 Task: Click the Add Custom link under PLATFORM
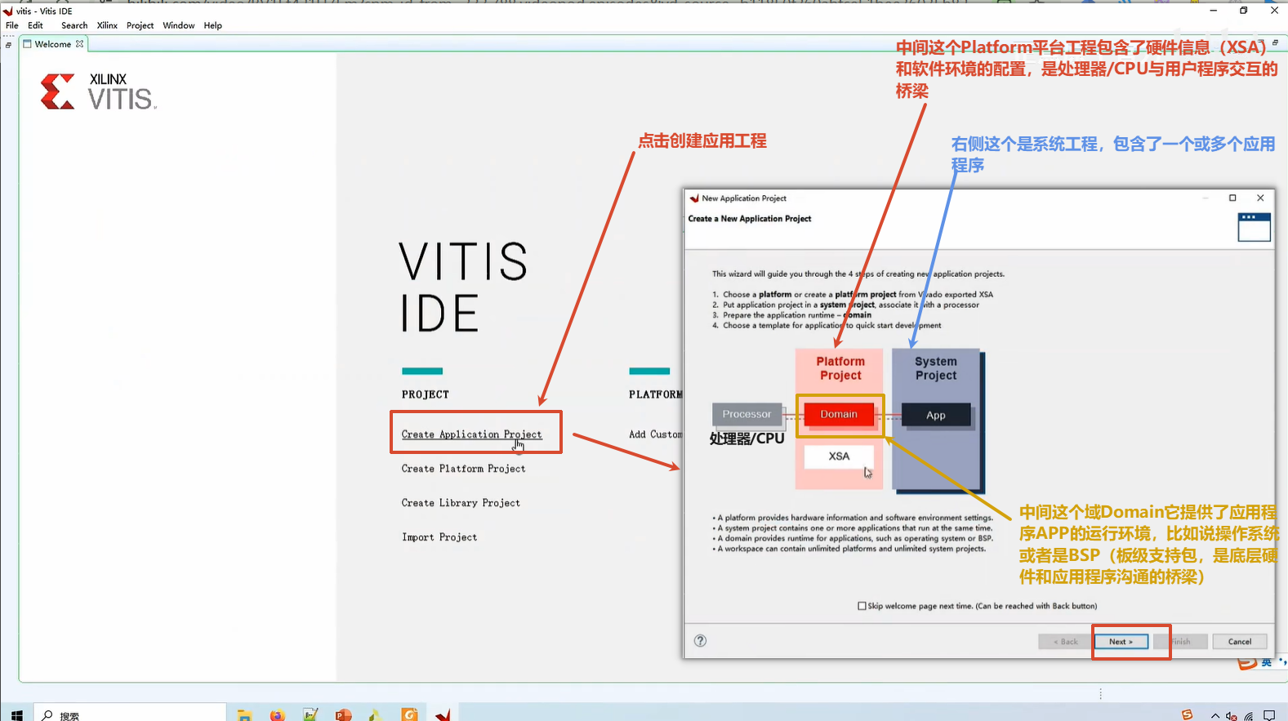(655, 434)
